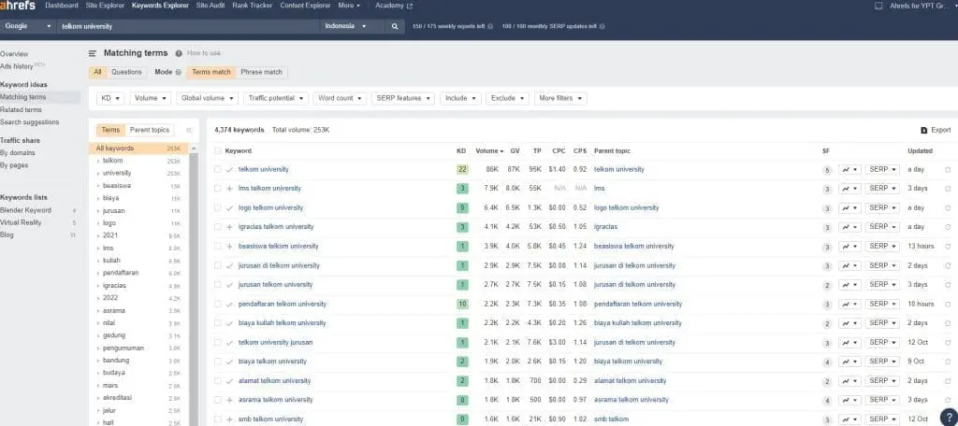Image resolution: width=958 pixels, height=426 pixels.
Task: Open the Google search engine dropdown
Action: point(28,26)
